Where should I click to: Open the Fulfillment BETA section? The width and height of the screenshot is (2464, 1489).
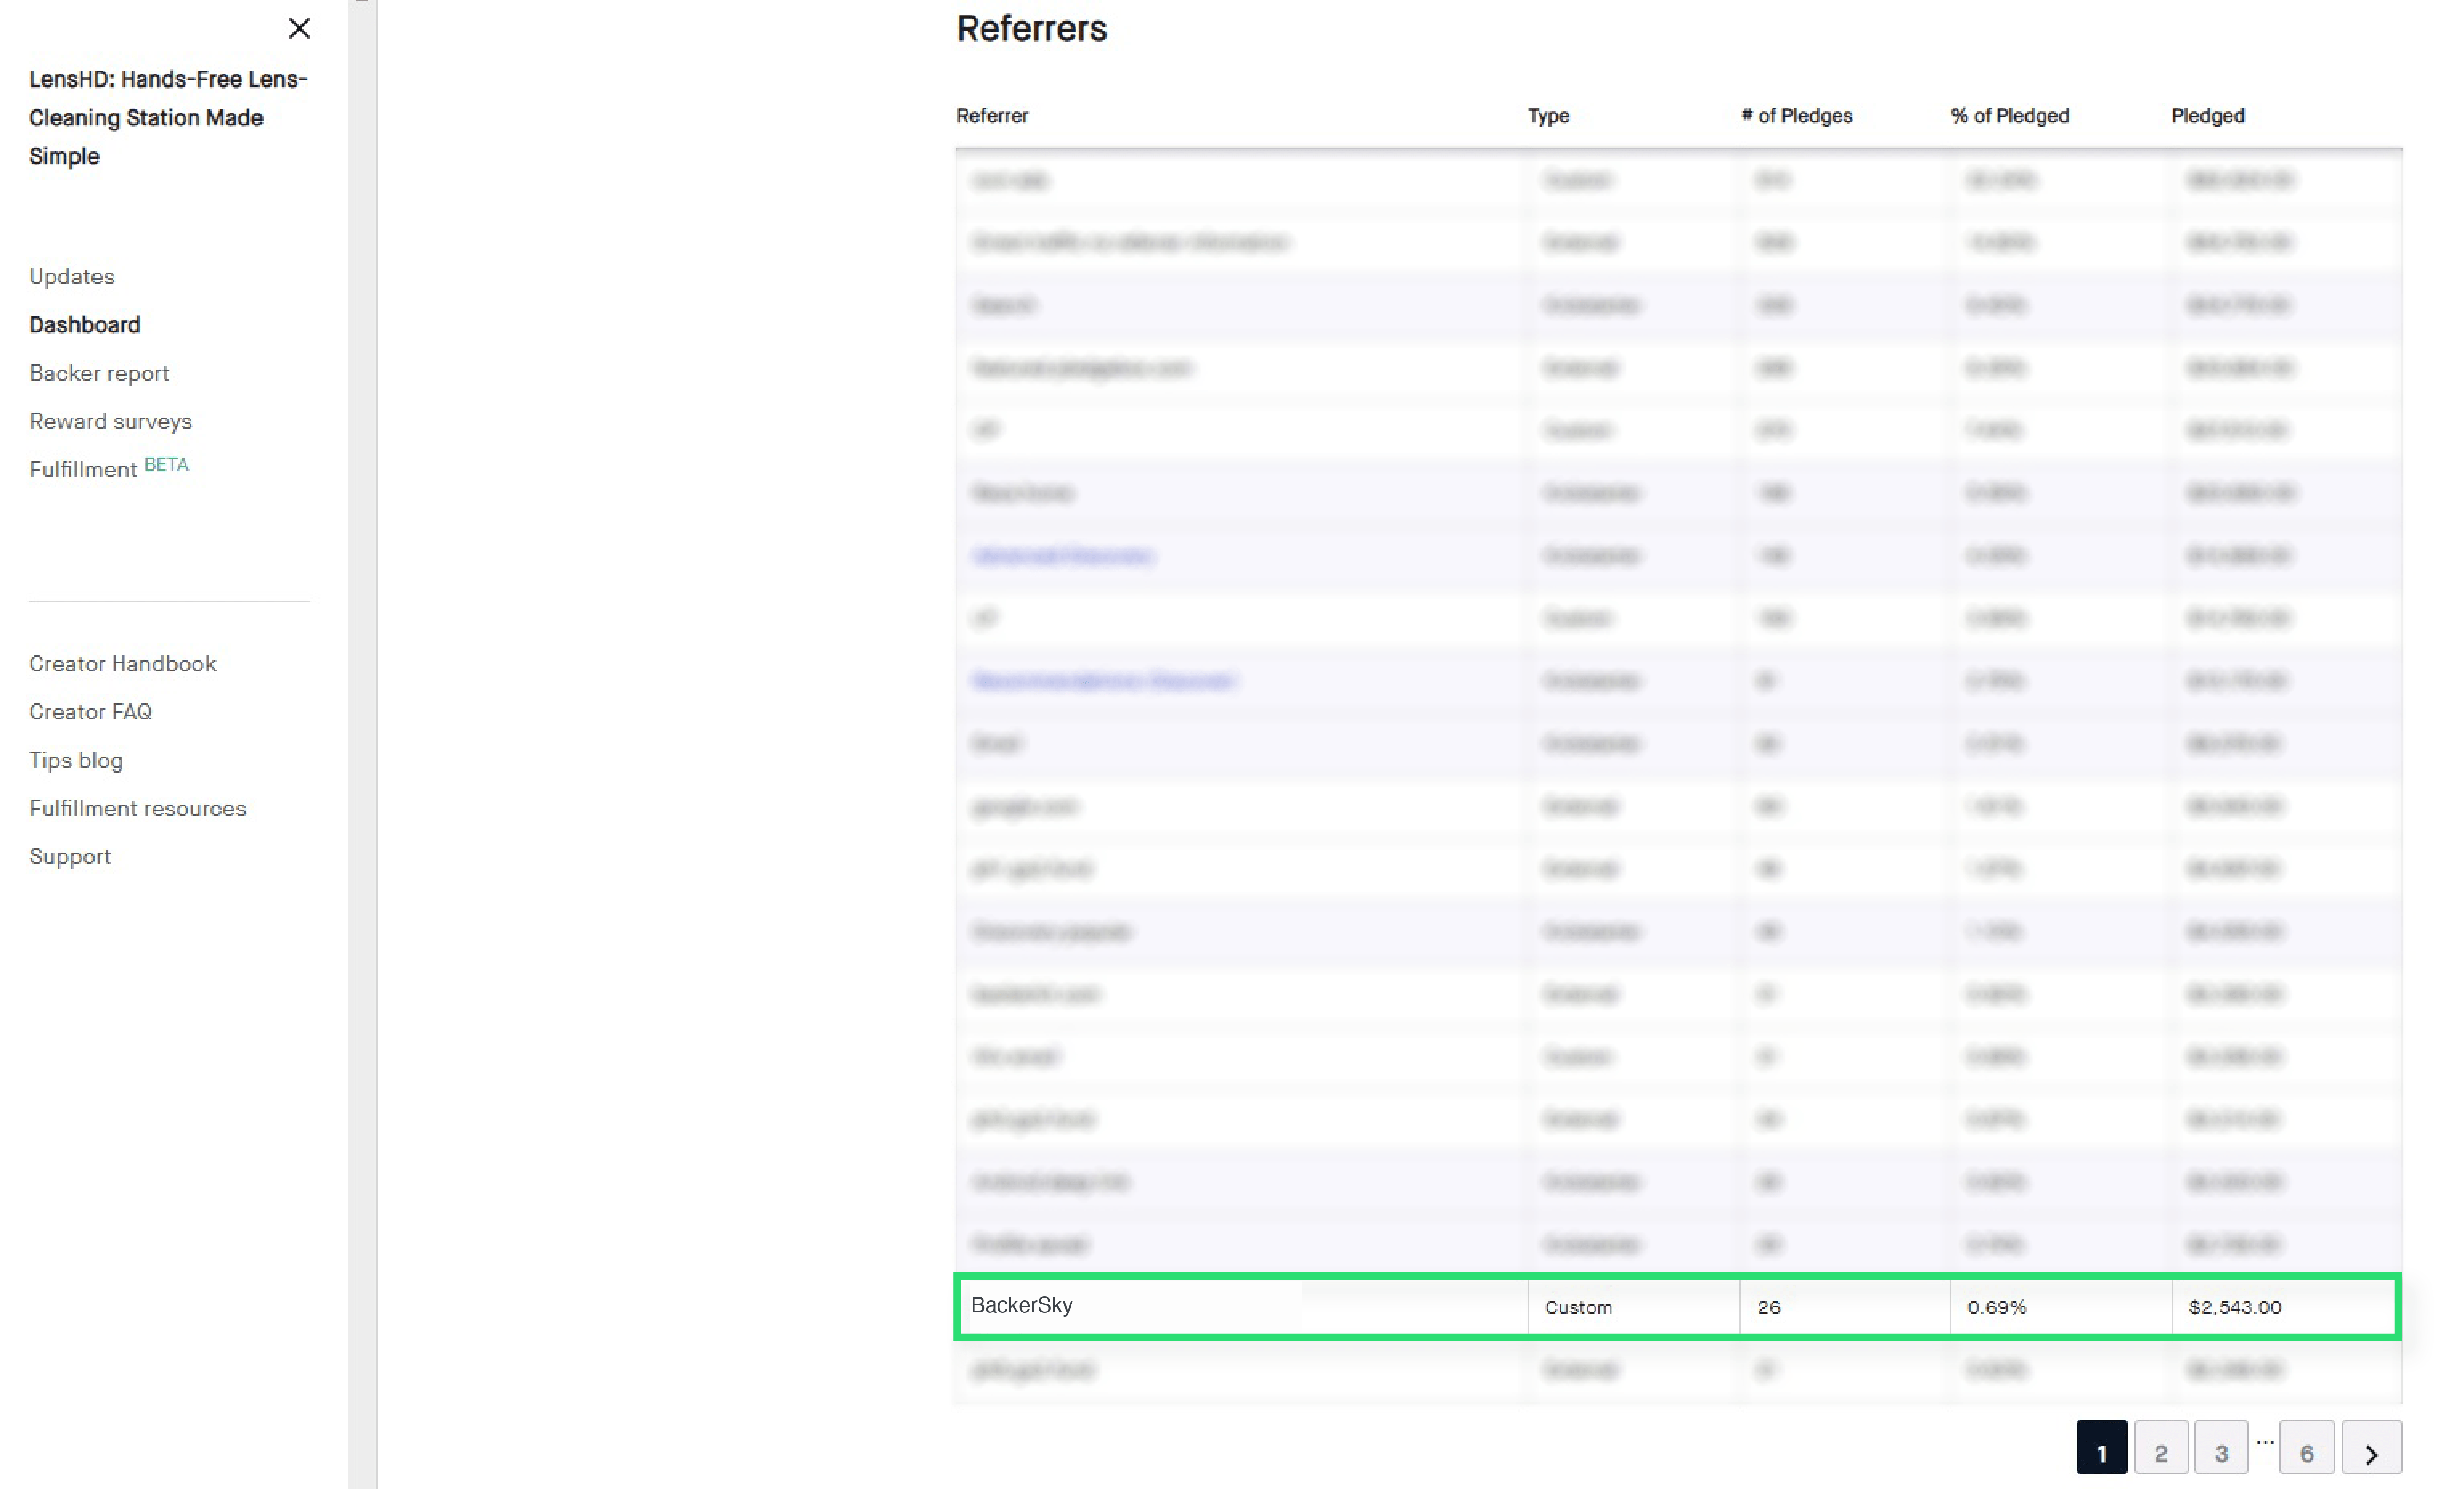[x=109, y=468]
